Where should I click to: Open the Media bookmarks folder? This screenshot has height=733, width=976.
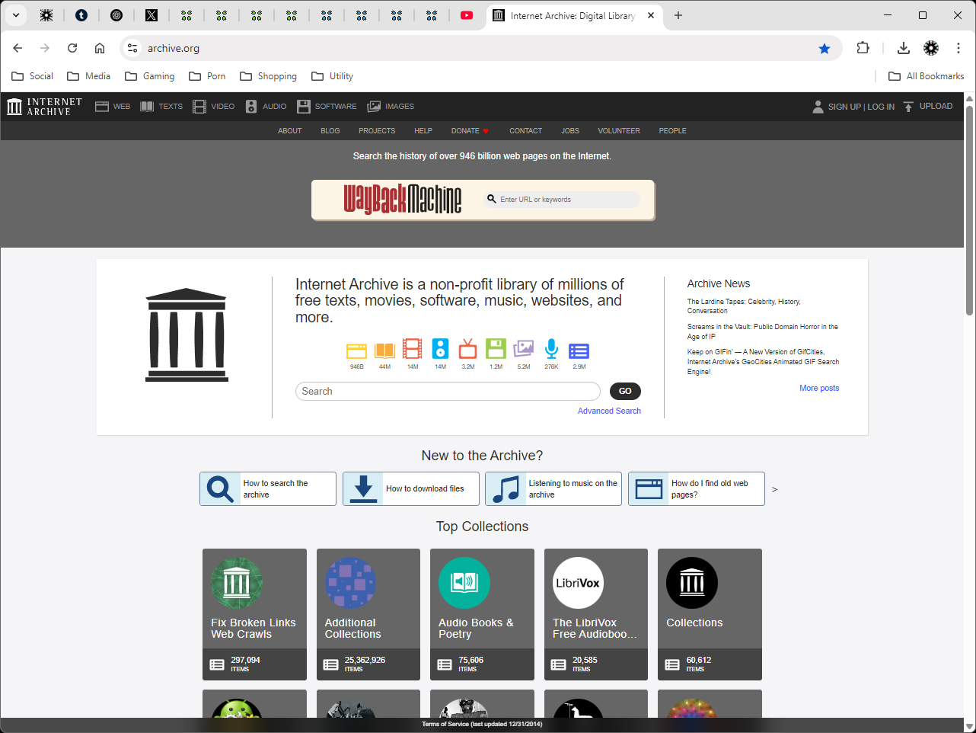pos(89,76)
